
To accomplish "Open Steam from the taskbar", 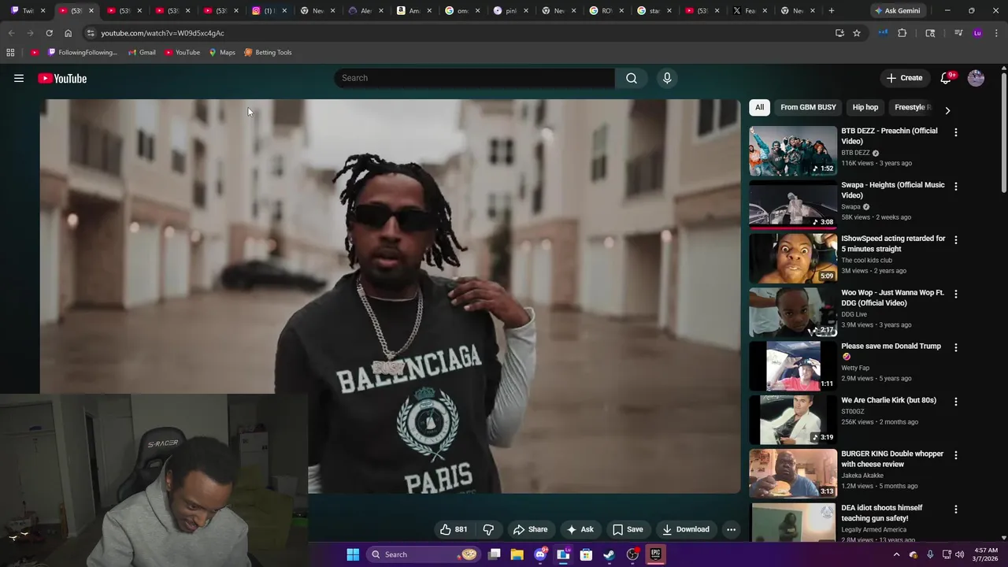I will point(609,554).
